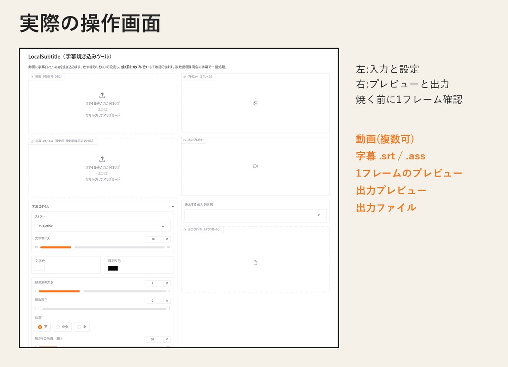Viewport: 508px width, 367px height.
Task: Click the 文字サイズ slider track
Action: click(x=102, y=247)
